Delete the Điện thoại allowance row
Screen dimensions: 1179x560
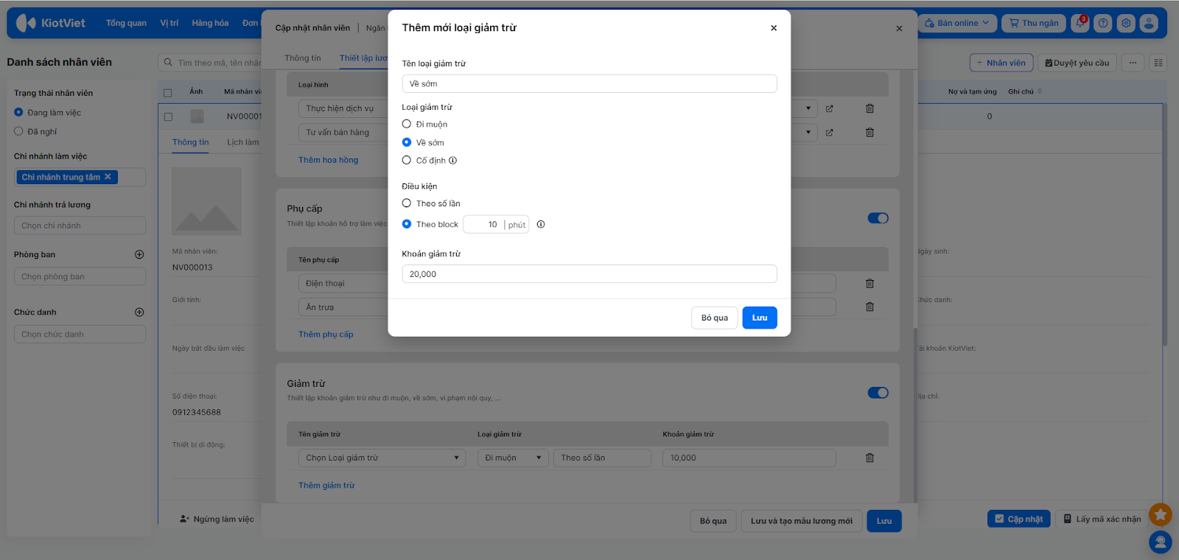tap(870, 284)
